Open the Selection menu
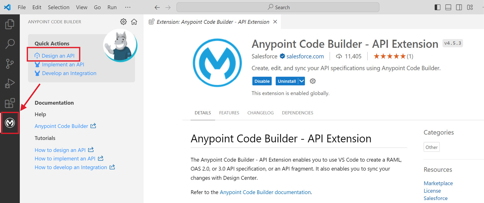This screenshot has height=203, width=484. point(59,7)
